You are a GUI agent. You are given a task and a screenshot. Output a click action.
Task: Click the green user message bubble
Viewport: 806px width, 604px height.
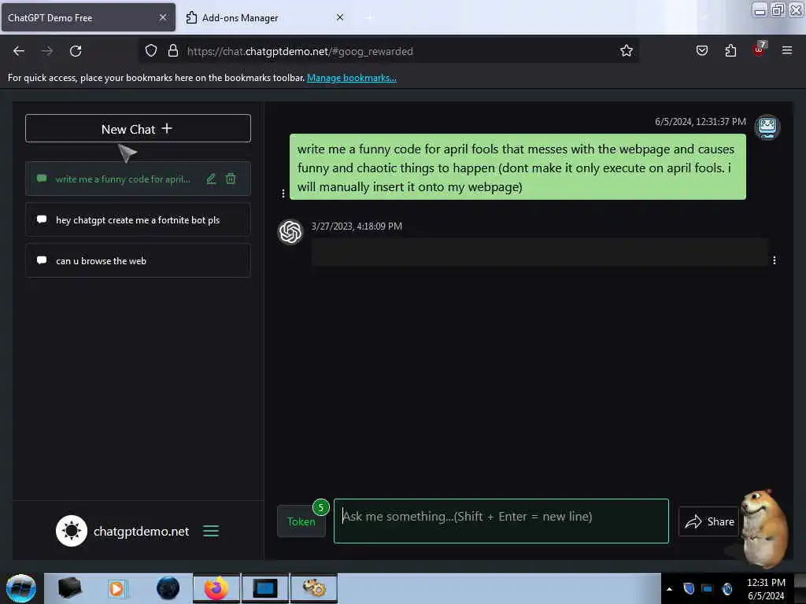point(518,167)
